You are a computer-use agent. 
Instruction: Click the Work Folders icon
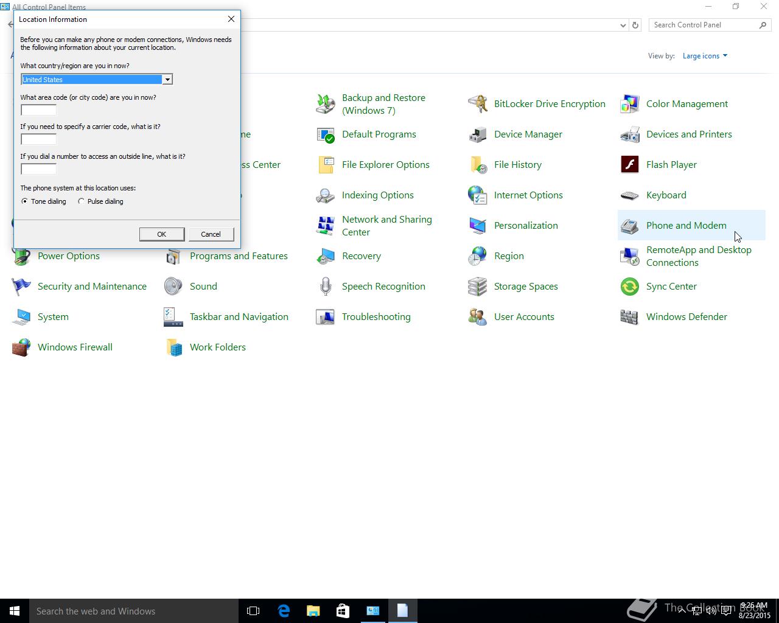173,347
